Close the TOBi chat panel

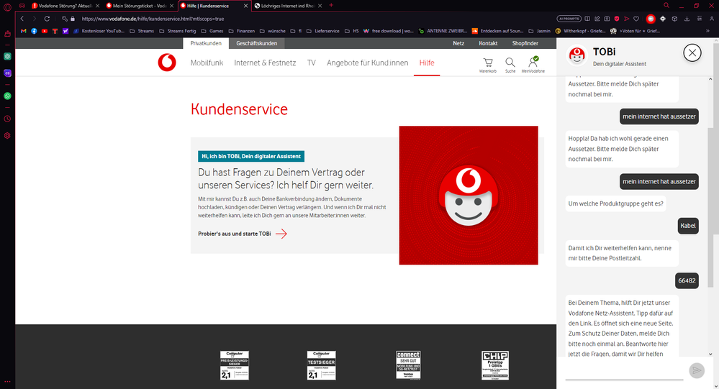point(692,53)
